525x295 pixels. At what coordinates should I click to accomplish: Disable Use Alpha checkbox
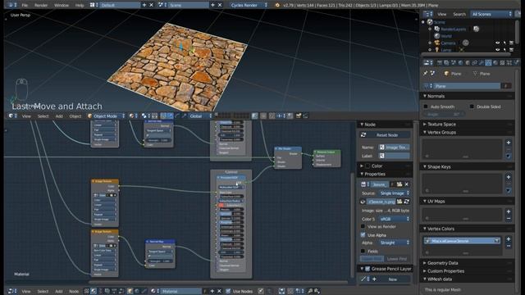tap(363, 235)
